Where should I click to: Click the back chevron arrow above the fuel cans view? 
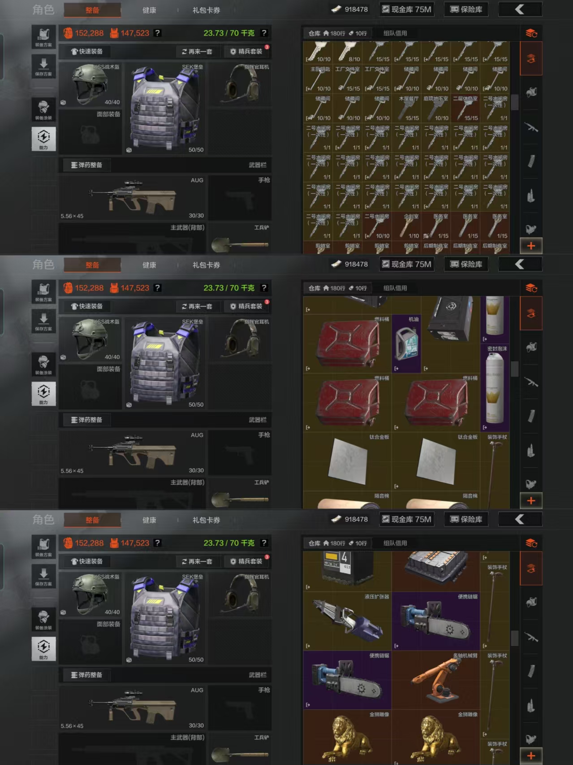(520, 264)
